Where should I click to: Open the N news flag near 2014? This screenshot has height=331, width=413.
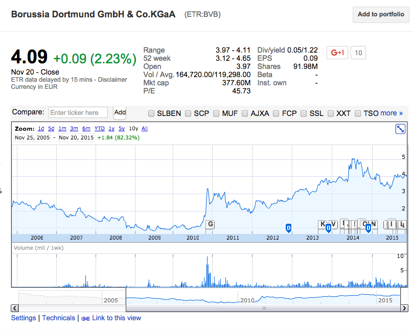[374, 224]
